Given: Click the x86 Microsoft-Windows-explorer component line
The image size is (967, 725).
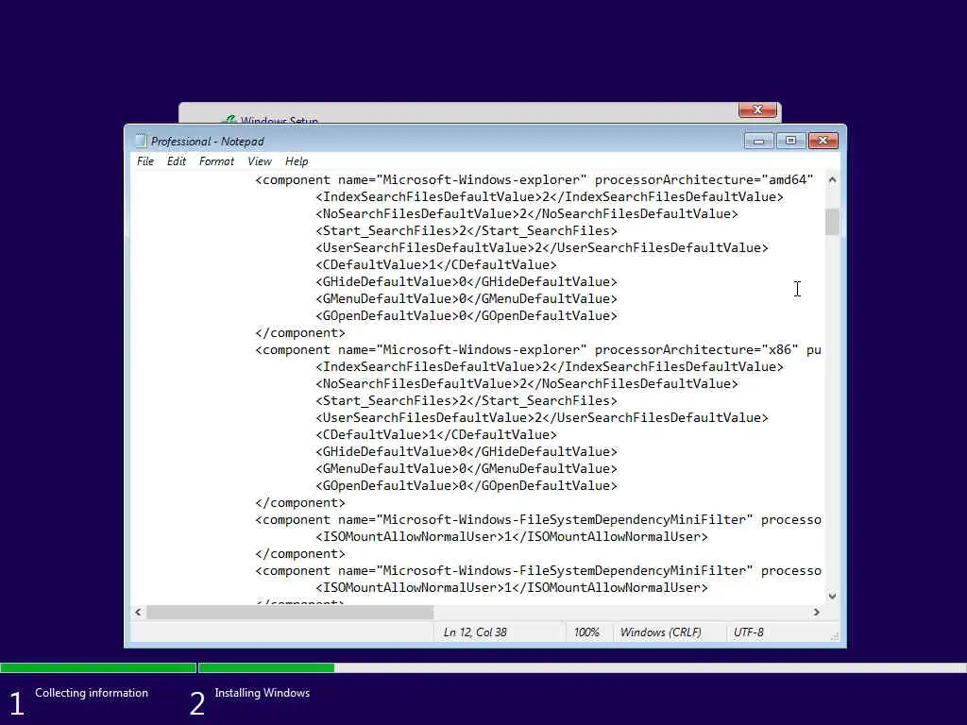Looking at the screenshot, I should pyautogui.click(x=537, y=350).
